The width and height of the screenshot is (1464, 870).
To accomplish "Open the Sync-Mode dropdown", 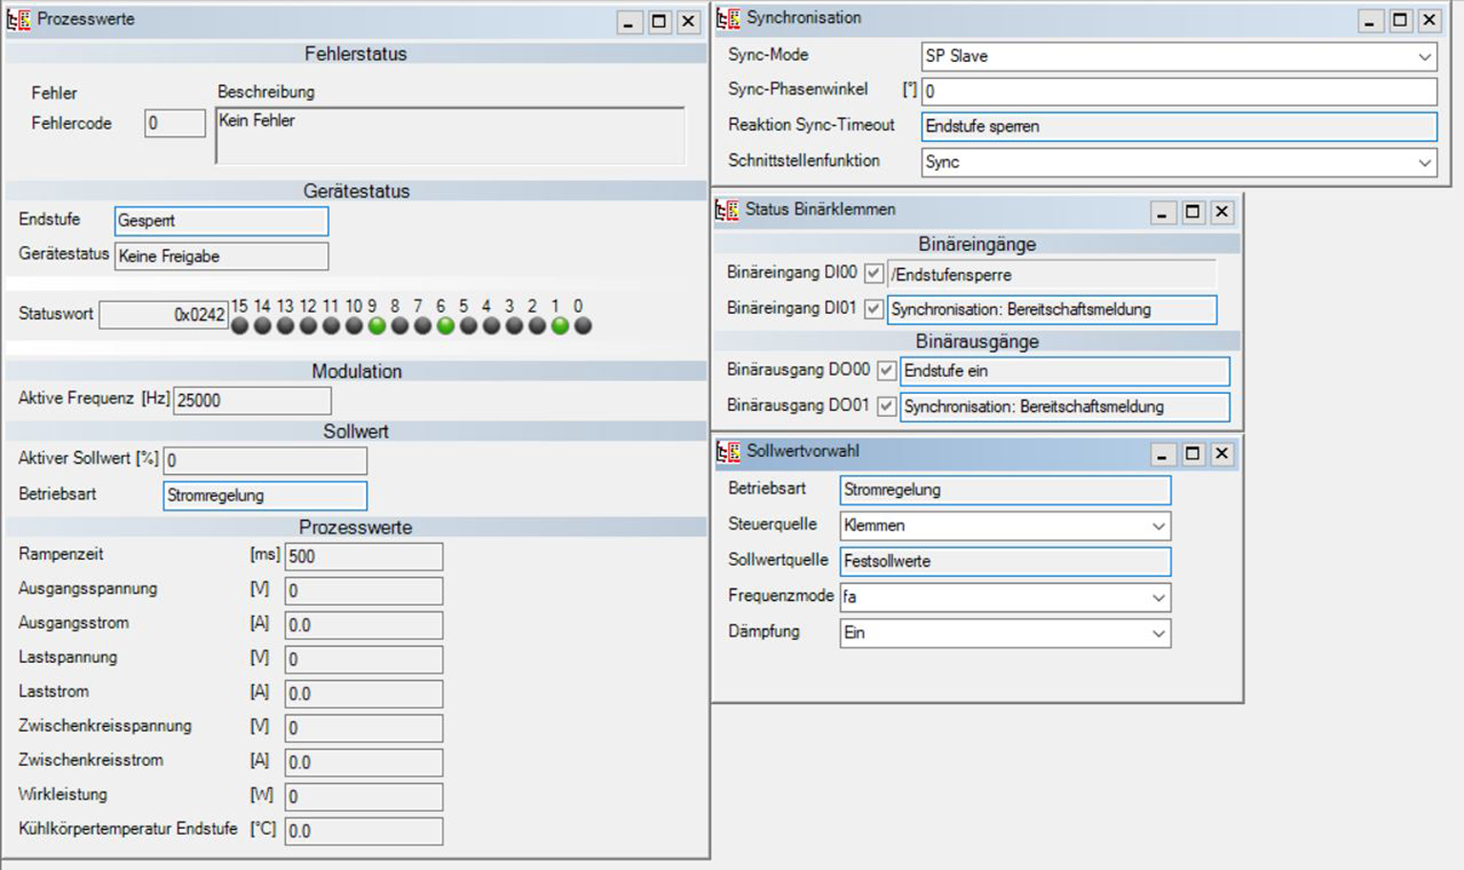I will pos(1424,56).
